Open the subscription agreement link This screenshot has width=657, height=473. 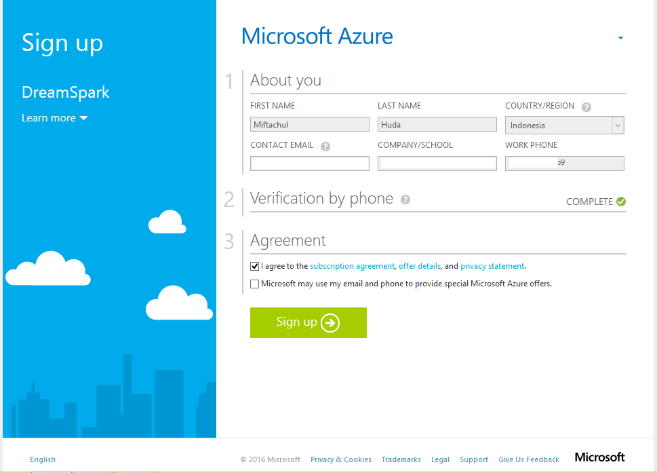[x=352, y=266]
